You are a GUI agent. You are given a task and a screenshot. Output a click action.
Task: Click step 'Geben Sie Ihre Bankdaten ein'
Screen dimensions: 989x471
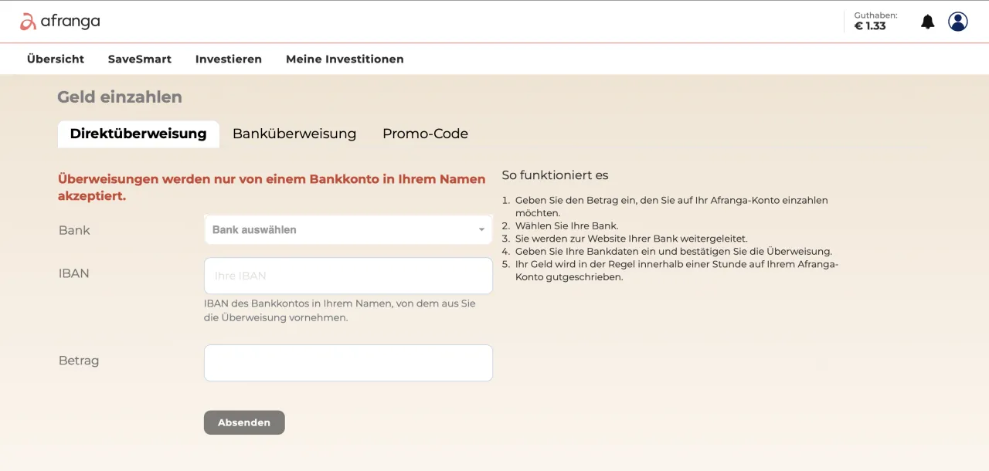pos(673,251)
